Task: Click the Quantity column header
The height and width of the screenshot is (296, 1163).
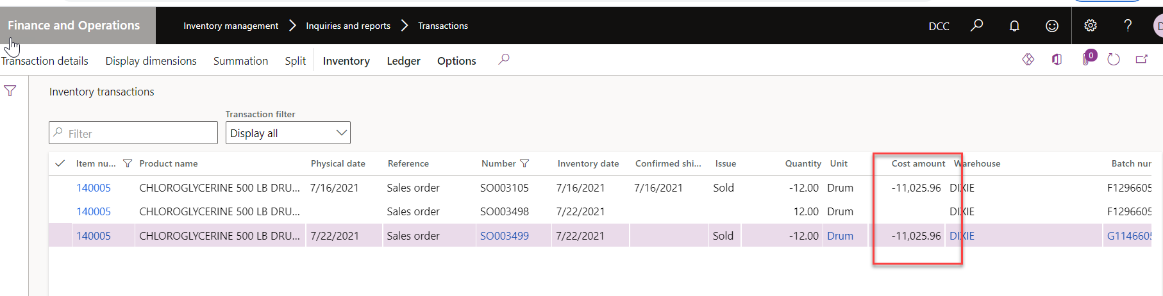Action: pyautogui.click(x=803, y=163)
